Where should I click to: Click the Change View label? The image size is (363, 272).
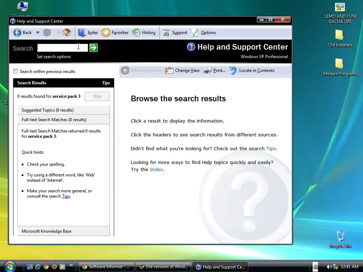(187, 70)
